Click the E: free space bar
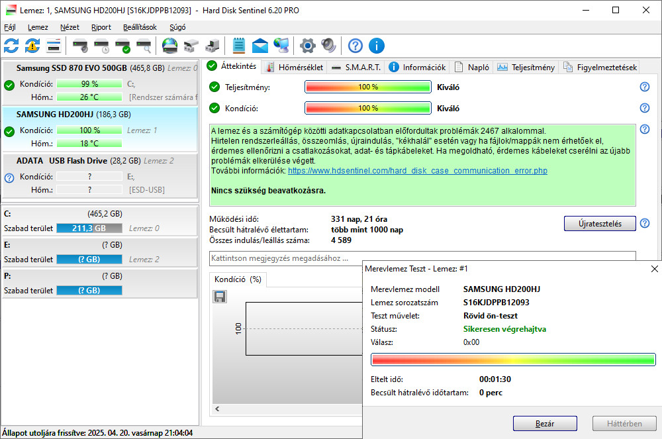This screenshot has height=439, width=662. point(89,260)
